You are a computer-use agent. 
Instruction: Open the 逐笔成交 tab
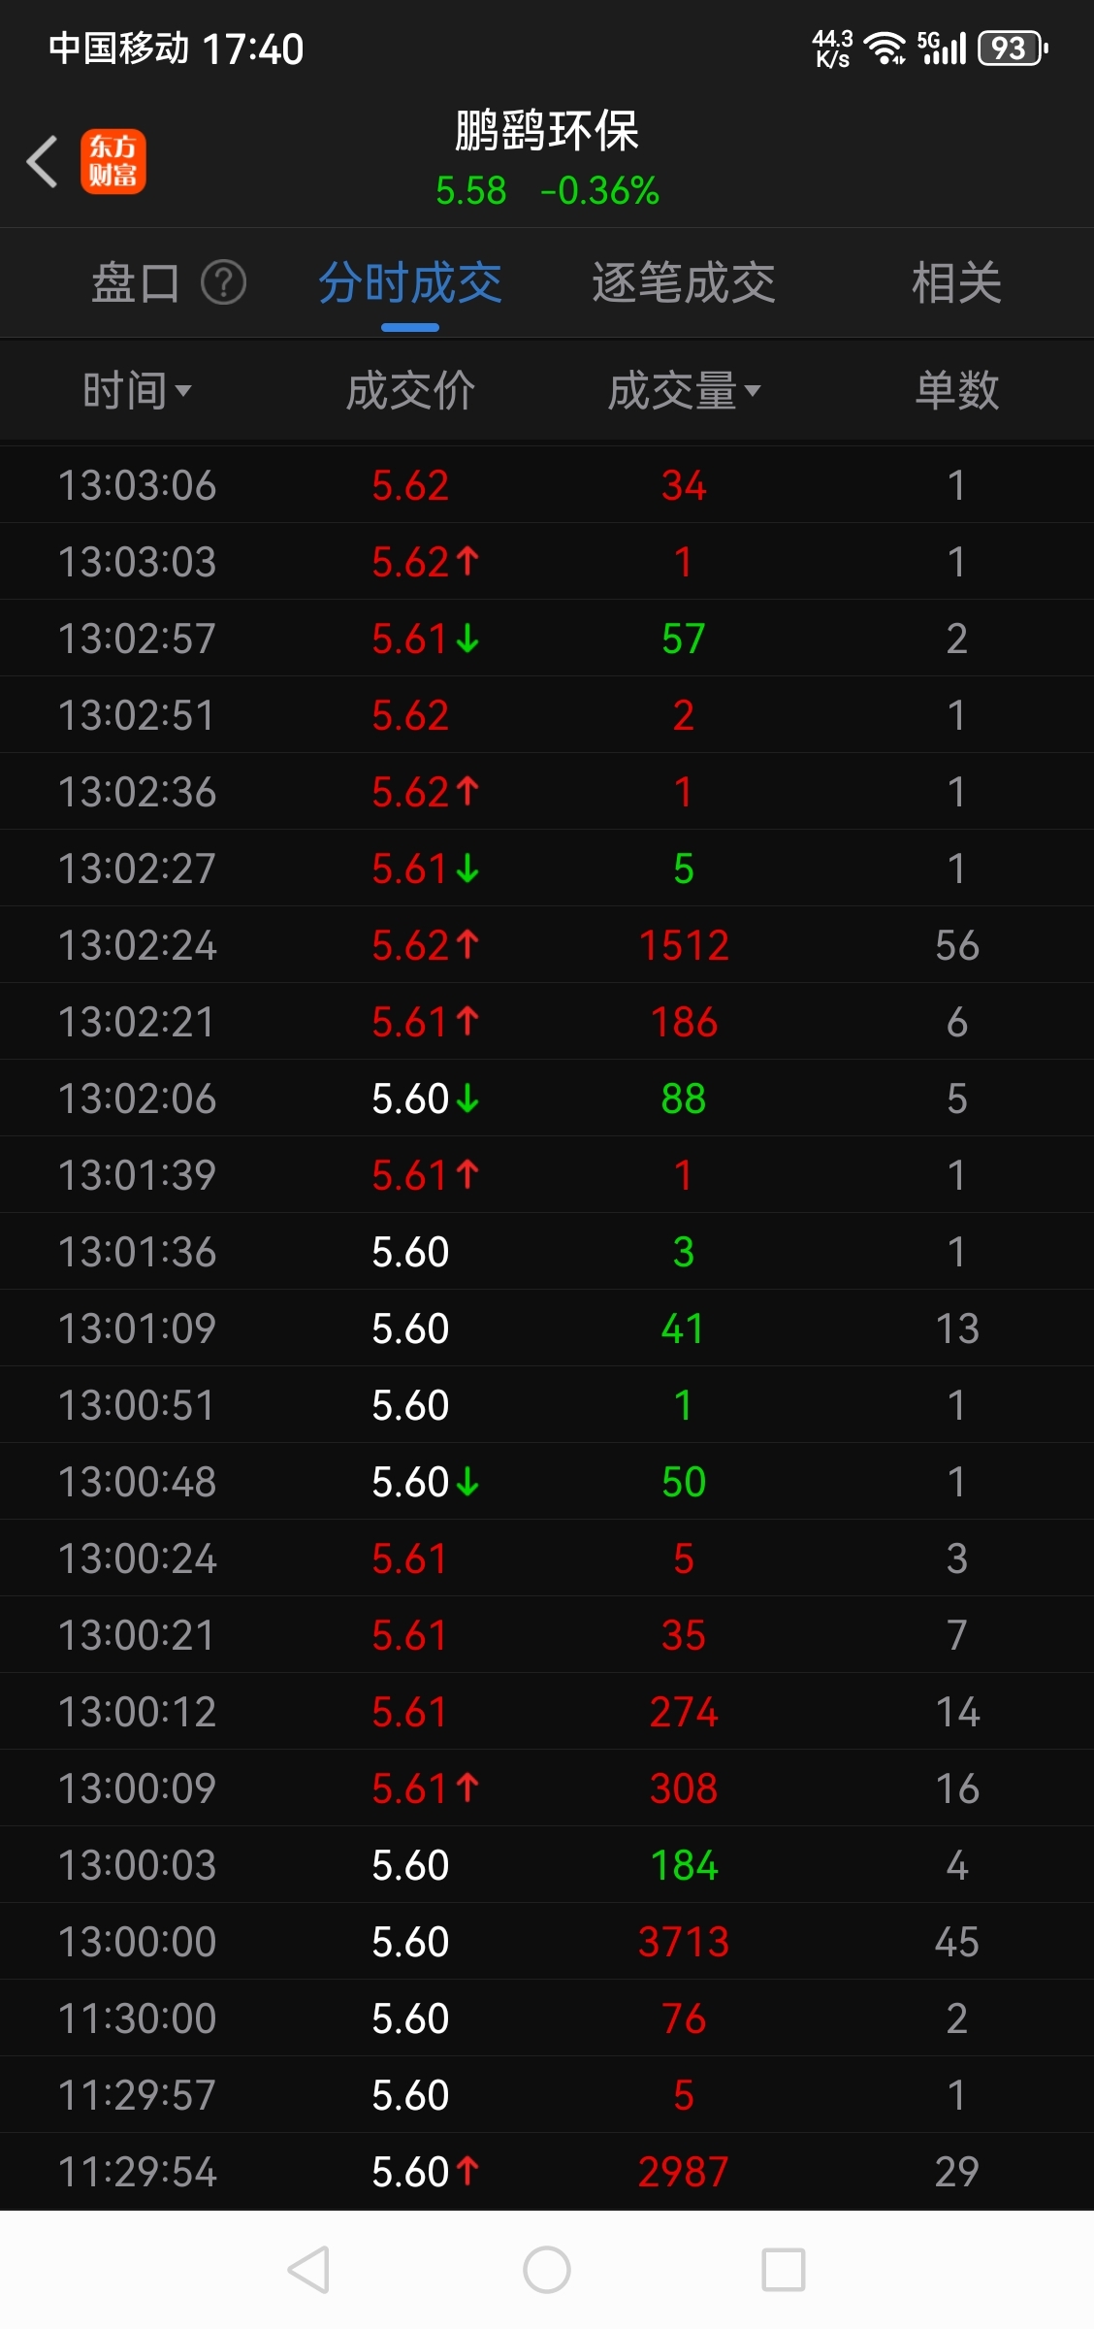point(684,283)
